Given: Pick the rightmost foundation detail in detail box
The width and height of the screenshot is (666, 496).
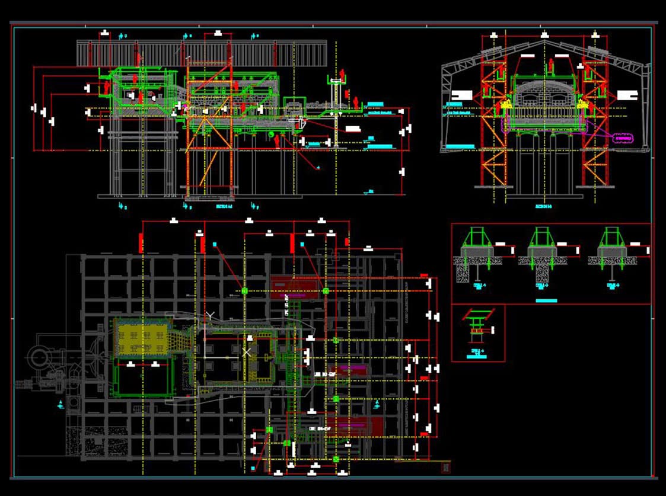Looking at the screenshot, I should pyautogui.click(x=611, y=255).
